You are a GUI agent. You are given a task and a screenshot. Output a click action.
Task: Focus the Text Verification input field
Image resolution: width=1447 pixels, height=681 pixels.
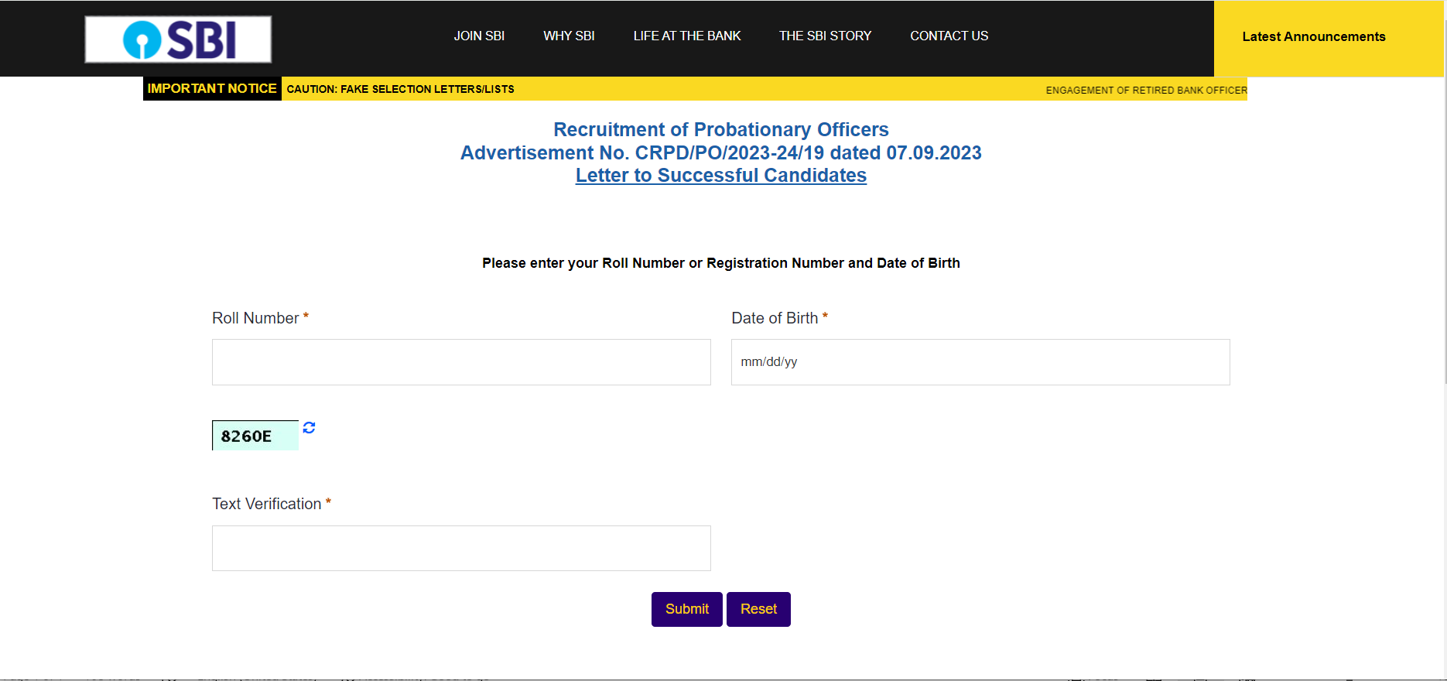tap(461, 549)
